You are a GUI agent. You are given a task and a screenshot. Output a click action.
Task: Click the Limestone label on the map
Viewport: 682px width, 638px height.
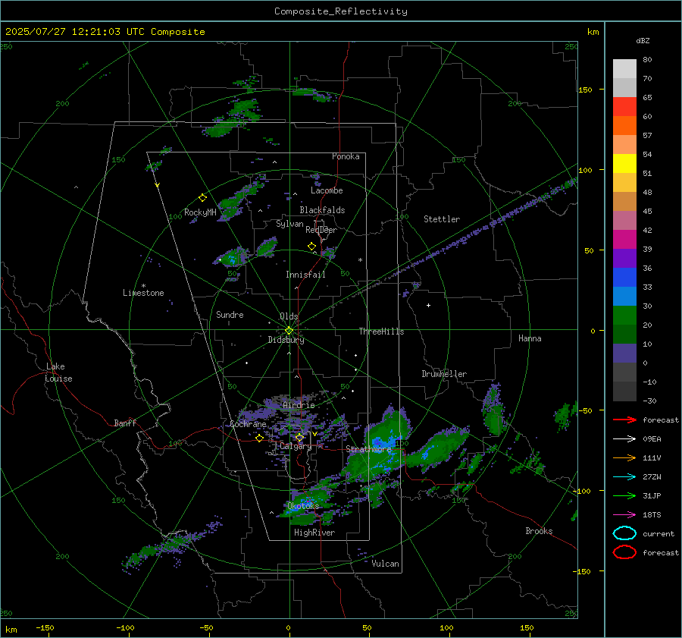pyautogui.click(x=143, y=293)
